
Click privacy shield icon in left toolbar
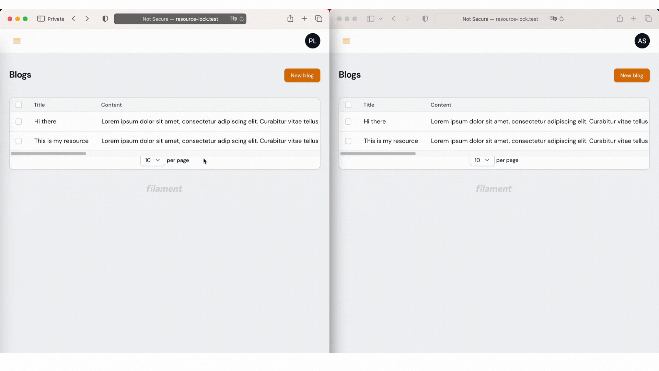105,19
